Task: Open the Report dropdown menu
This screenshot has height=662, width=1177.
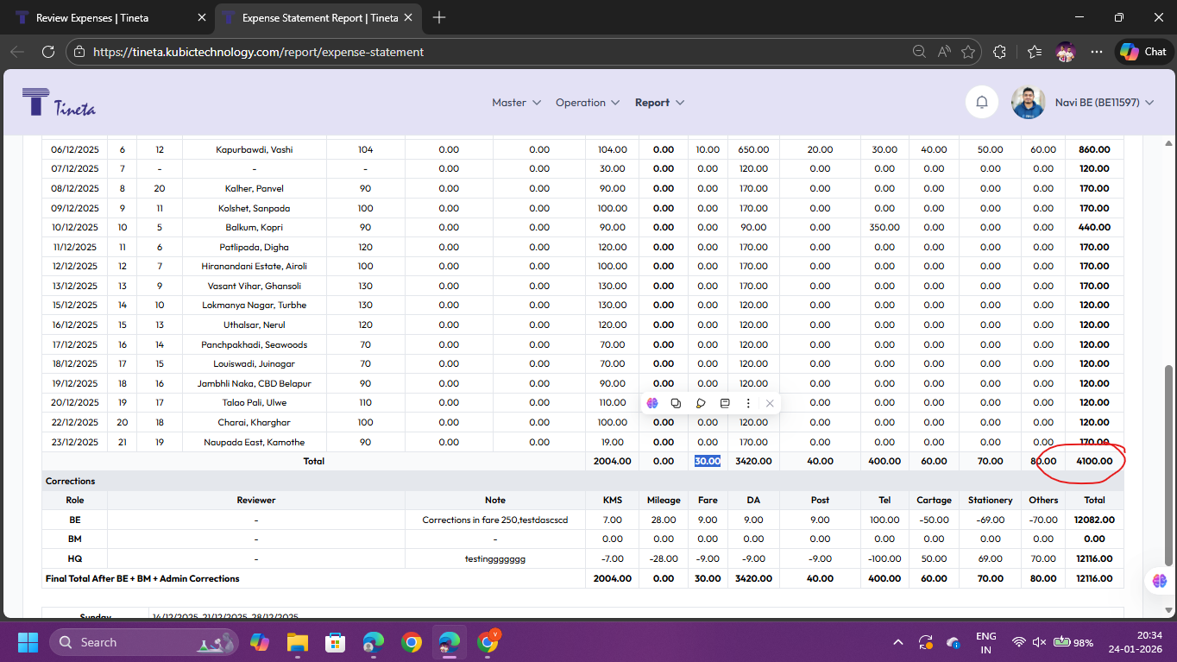Action: [x=659, y=103]
